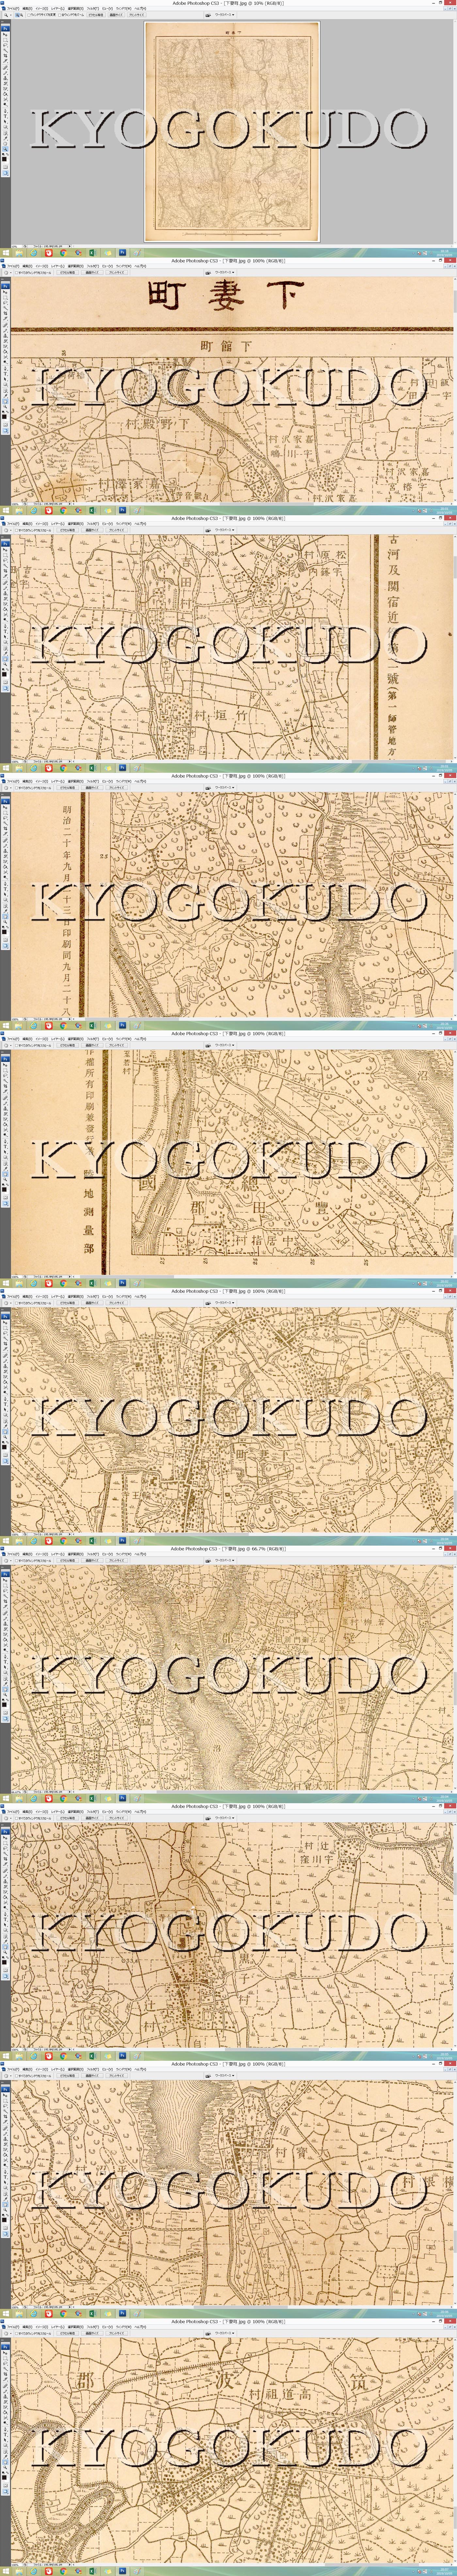This screenshot has width=457, height=2576.
Task: Click 画面サイズ button in the top 10% window
Action: (116, 15)
